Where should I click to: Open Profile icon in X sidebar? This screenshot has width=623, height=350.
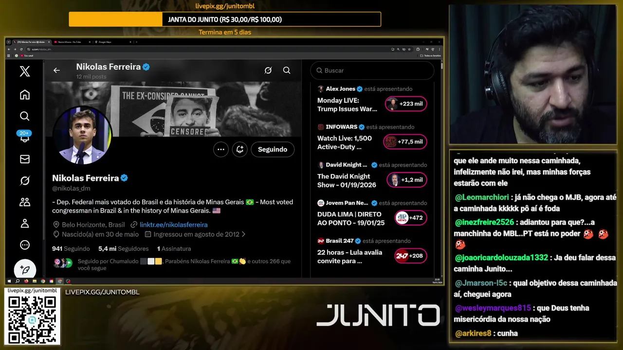[x=25, y=224]
